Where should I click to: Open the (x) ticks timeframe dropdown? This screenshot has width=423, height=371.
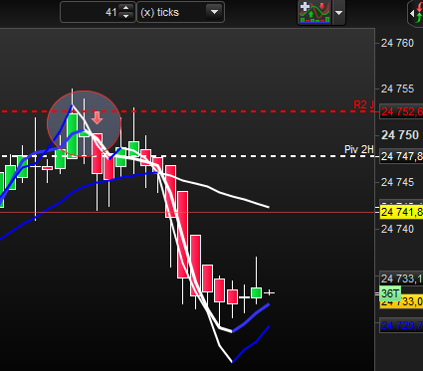point(181,12)
